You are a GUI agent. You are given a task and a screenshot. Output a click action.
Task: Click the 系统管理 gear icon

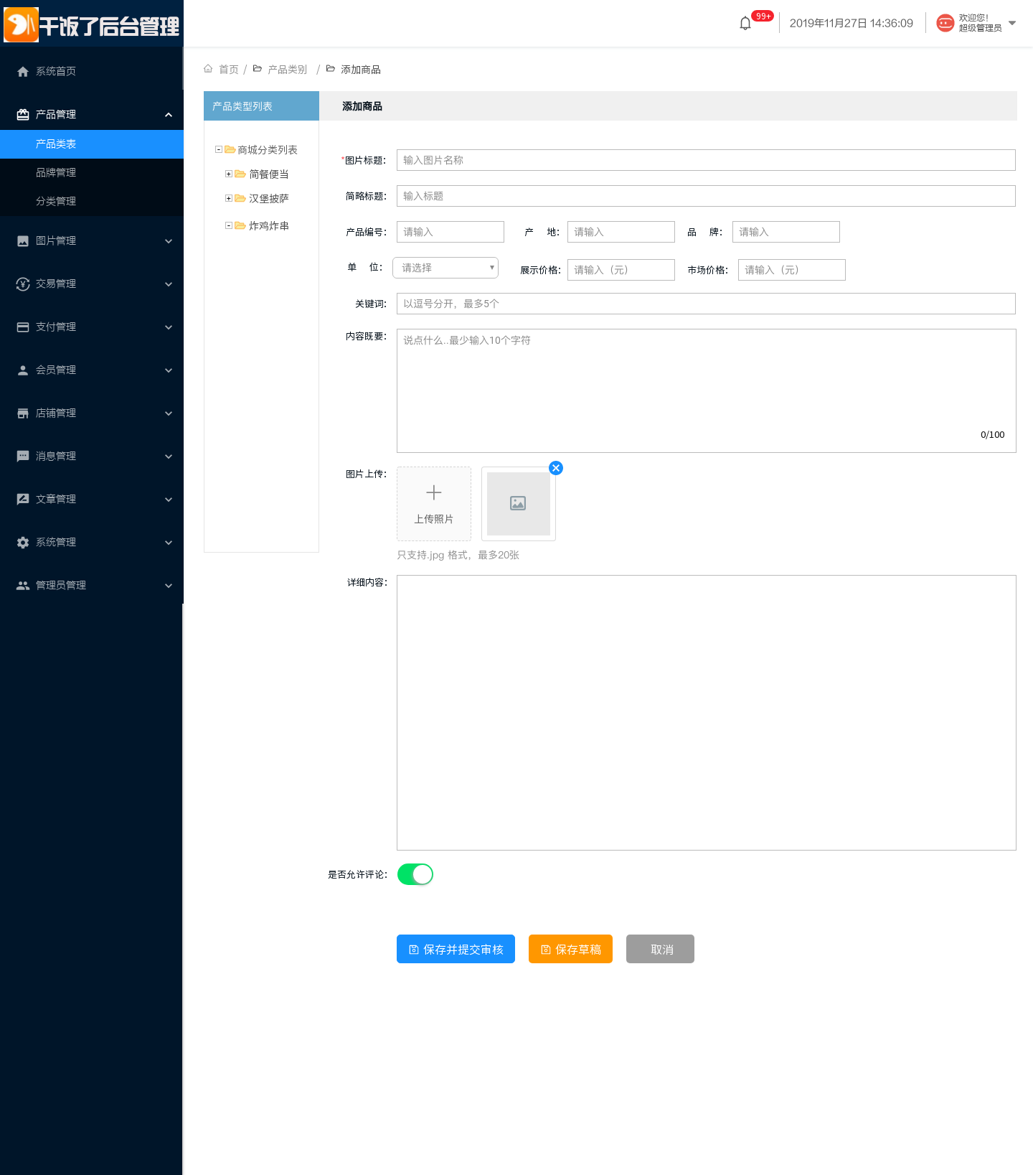23,542
